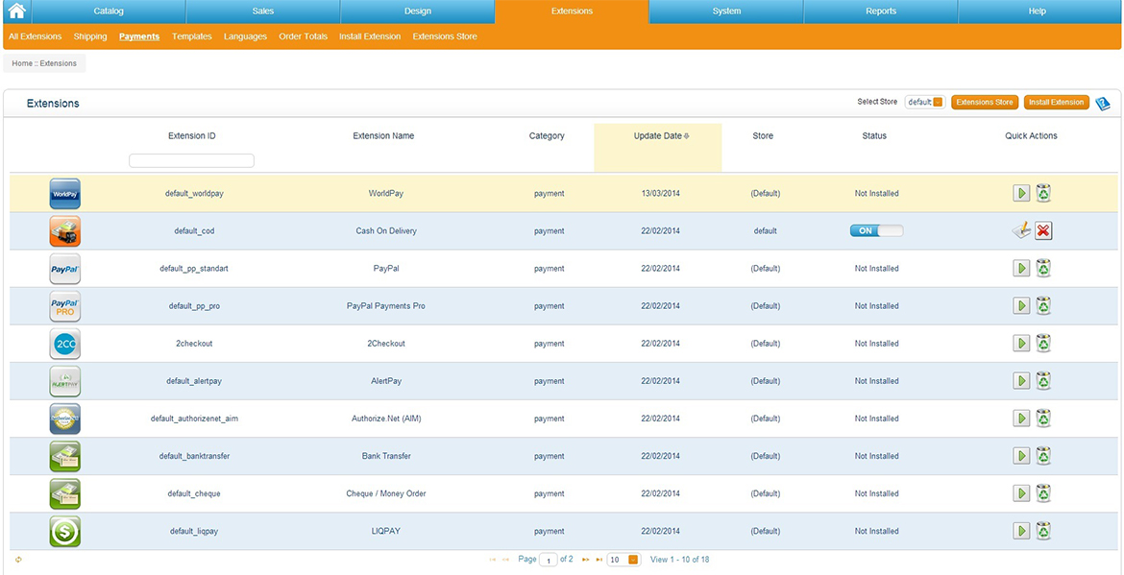Delete the PayPal extension with recycle bin
Image resolution: width=1124 pixels, height=575 pixels.
(1043, 269)
